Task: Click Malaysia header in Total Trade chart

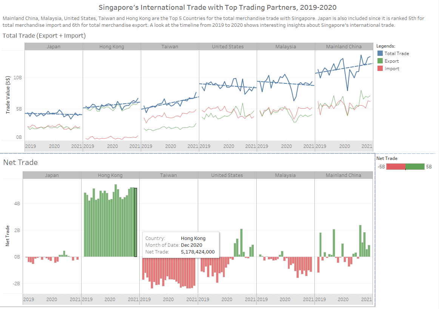Action: point(286,47)
